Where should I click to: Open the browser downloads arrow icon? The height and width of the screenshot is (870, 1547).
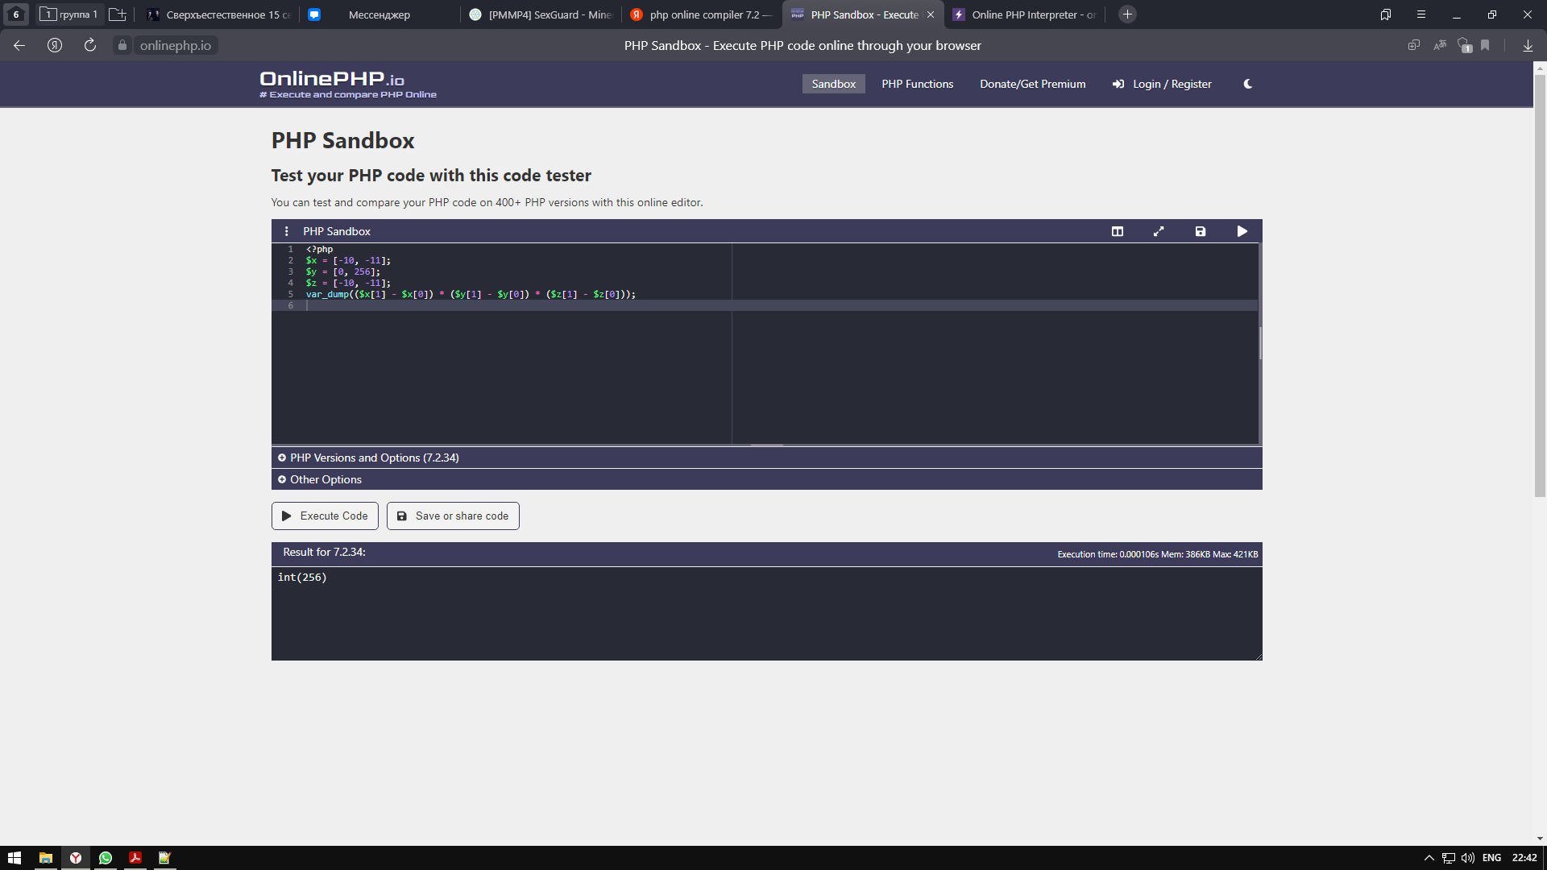pyautogui.click(x=1527, y=45)
